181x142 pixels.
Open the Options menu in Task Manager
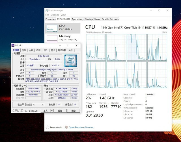click(x=55, y=15)
